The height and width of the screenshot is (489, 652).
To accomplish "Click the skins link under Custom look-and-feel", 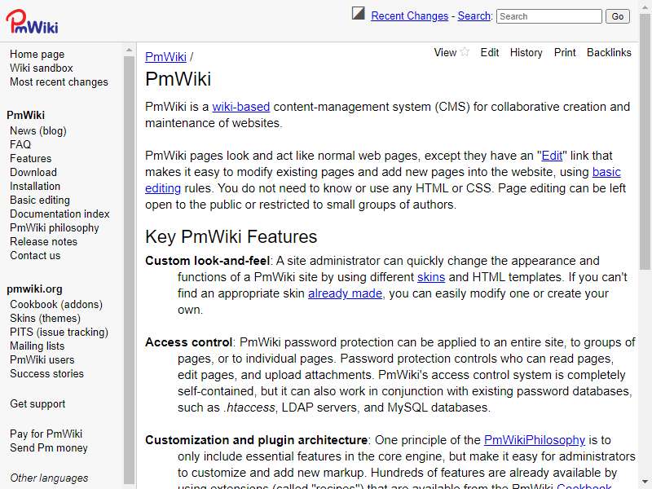I will (x=431, y=277).
